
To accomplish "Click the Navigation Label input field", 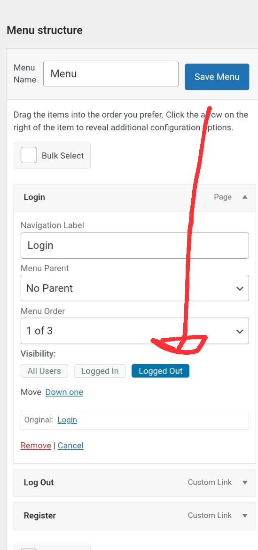I will pyautogui.click(x=134, y=246).
